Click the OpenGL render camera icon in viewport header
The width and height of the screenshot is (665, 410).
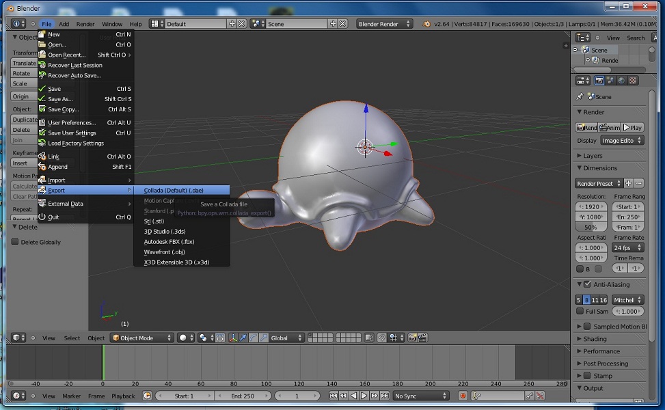[x=412, y=338]
